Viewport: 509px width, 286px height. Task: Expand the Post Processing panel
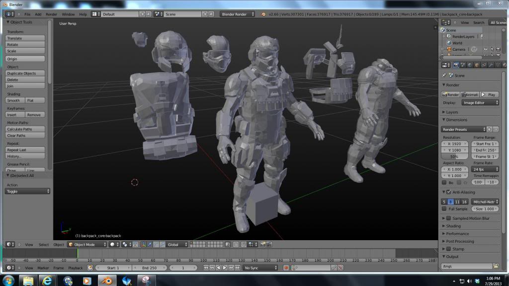[x=460, y=241]
